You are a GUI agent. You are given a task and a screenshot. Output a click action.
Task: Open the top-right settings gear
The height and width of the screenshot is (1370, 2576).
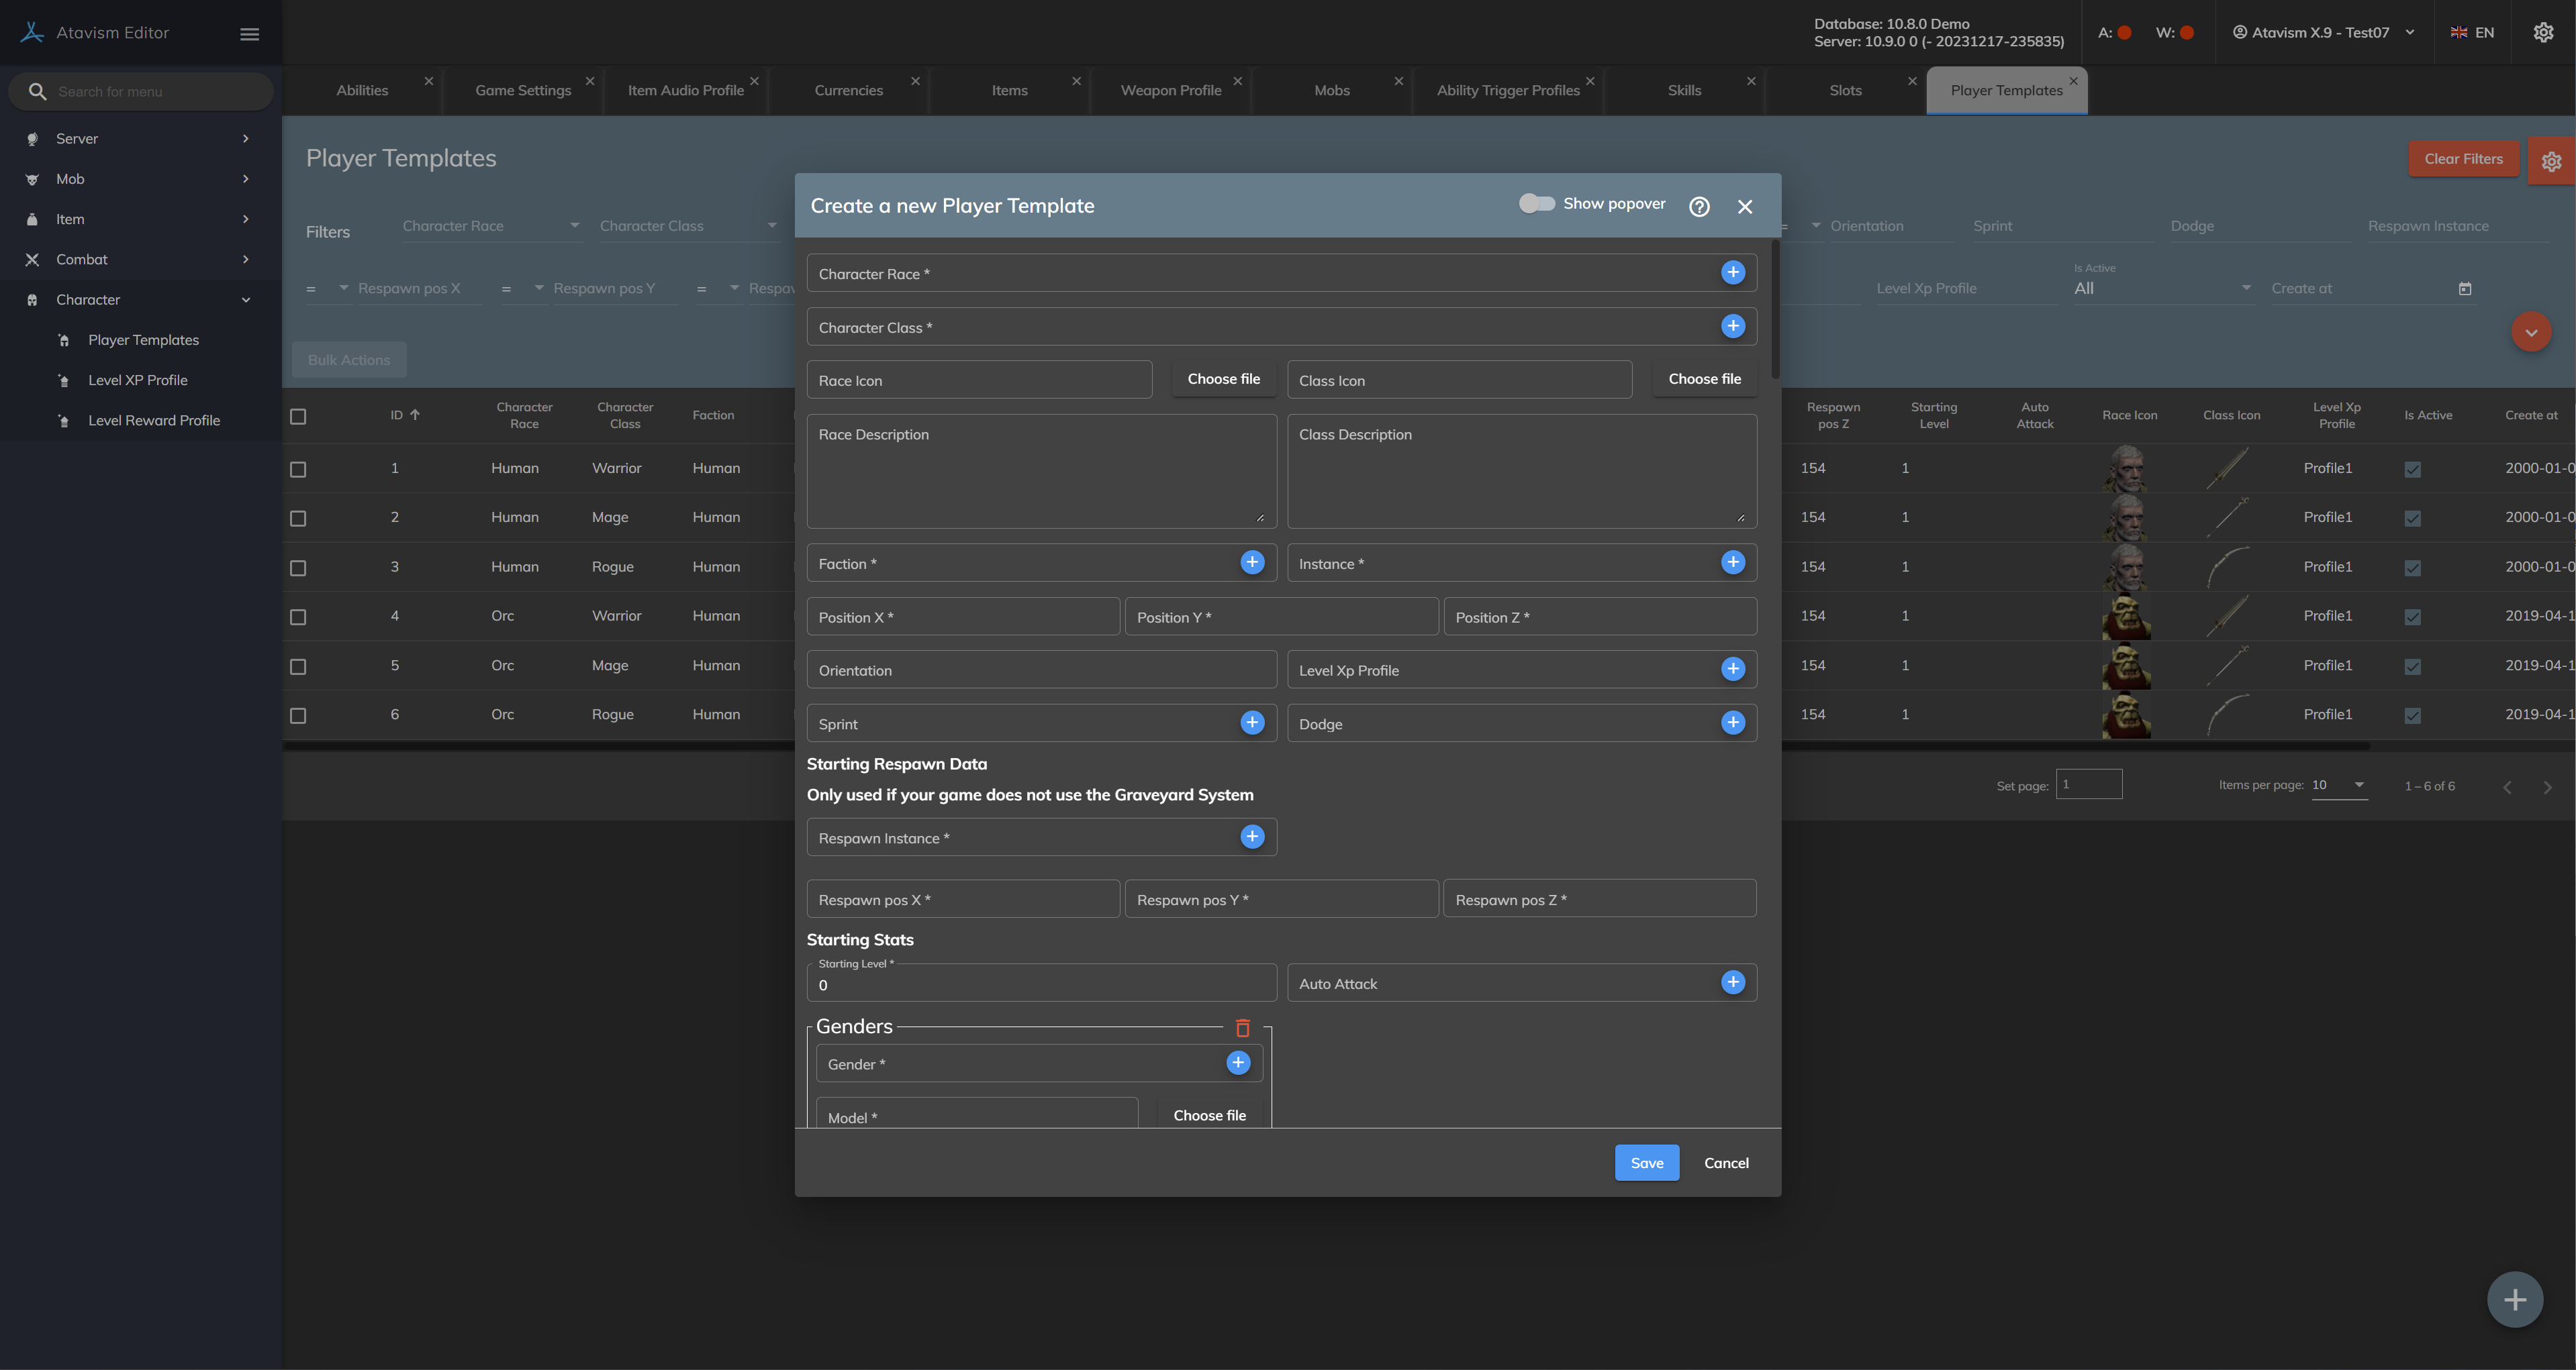2543,33
